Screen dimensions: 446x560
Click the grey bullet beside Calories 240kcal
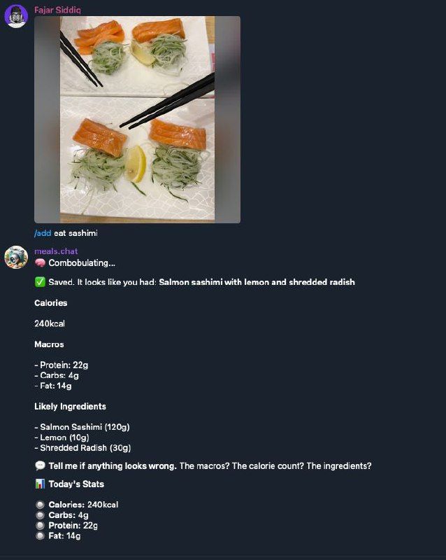tap(40, 505)
